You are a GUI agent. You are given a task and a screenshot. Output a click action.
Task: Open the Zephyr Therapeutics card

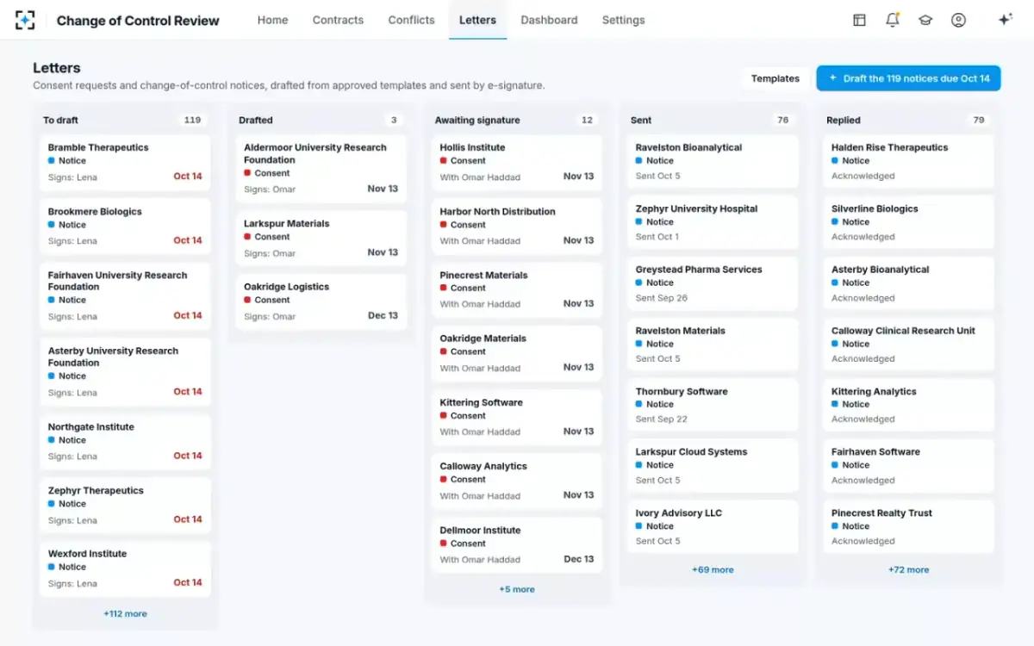(125, 506)
